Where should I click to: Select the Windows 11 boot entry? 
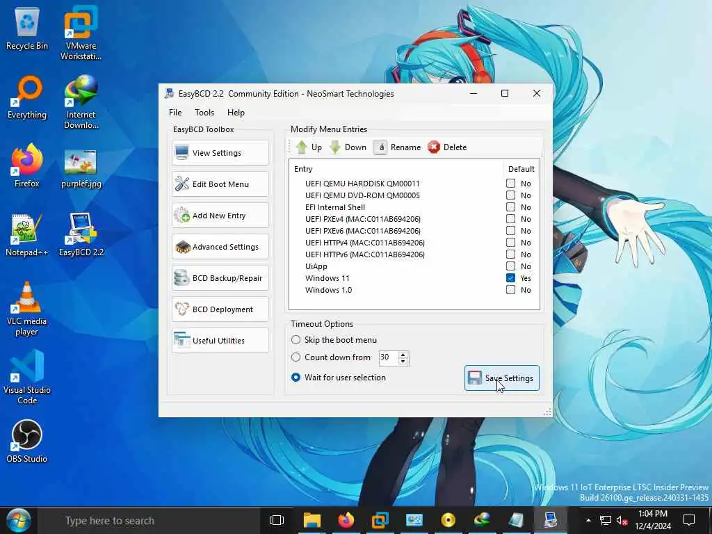pyautogui.click(x=327, y=278)
